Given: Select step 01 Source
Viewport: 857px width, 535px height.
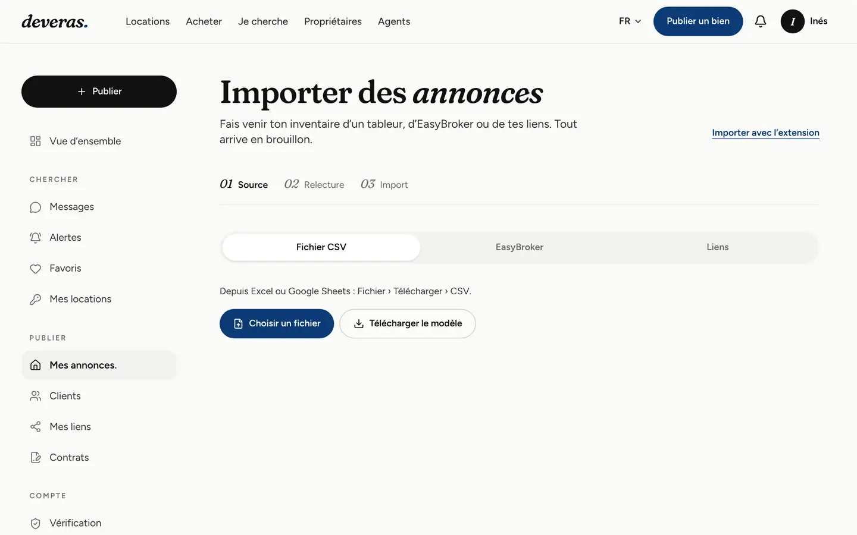Looking at the screenshot, I should click(x=244, y=184).
